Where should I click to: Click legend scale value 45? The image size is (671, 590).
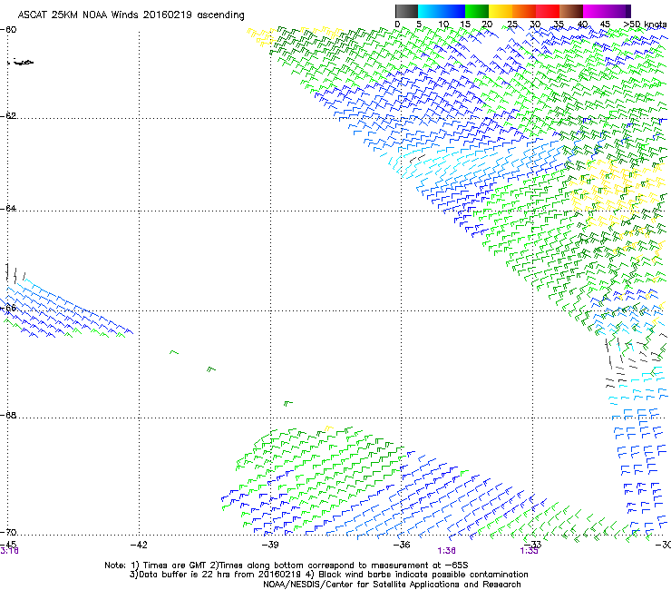tap(605, 25)
